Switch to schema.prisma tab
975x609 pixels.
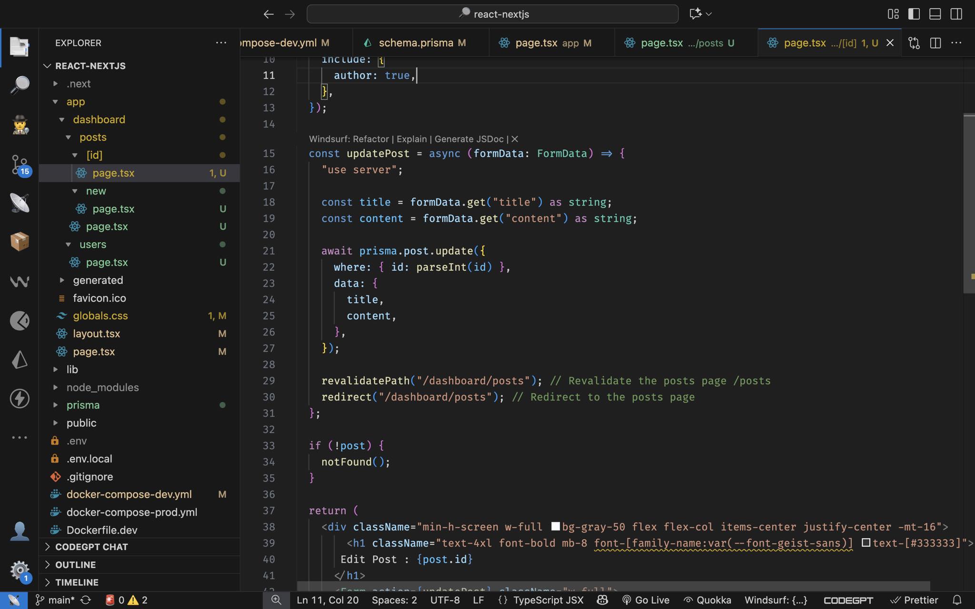(421, 43)
